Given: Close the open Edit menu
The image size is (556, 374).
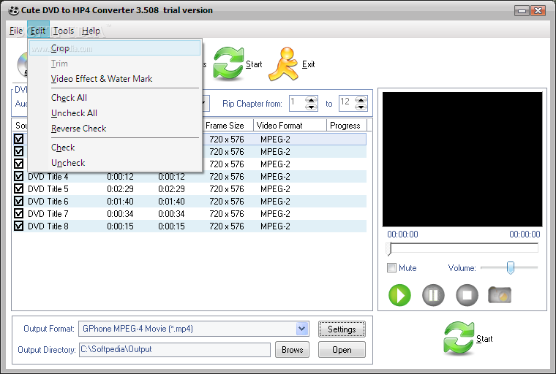Looking at the screenshot, I should [38, 31].
